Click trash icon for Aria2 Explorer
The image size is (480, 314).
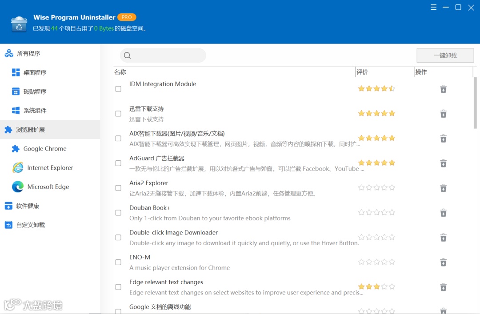click(443, 188)
